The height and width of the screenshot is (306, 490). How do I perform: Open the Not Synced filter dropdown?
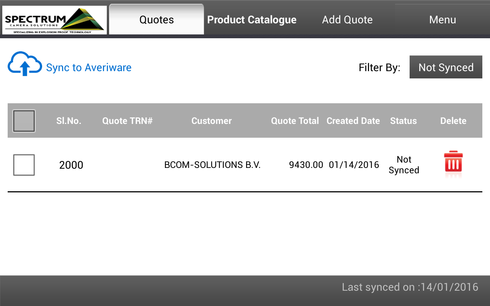coord(446,67)
